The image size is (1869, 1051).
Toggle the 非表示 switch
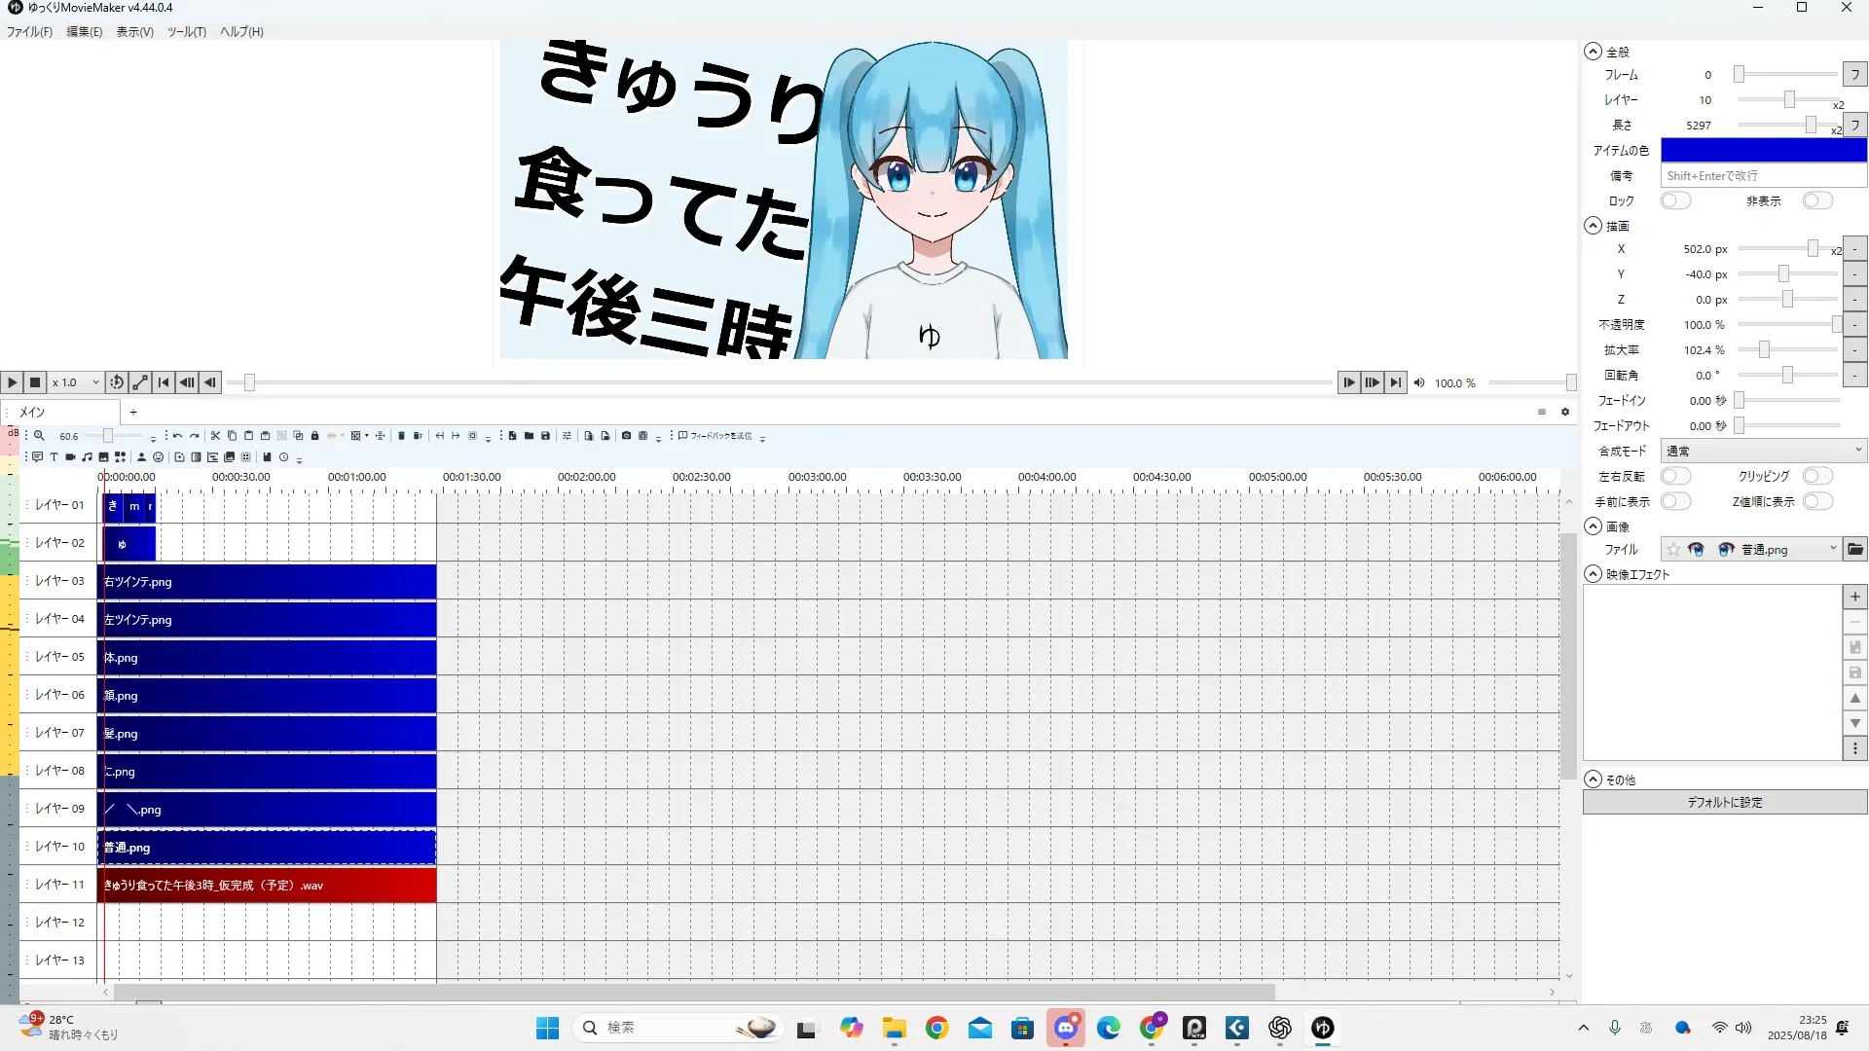click(1816, 200)
